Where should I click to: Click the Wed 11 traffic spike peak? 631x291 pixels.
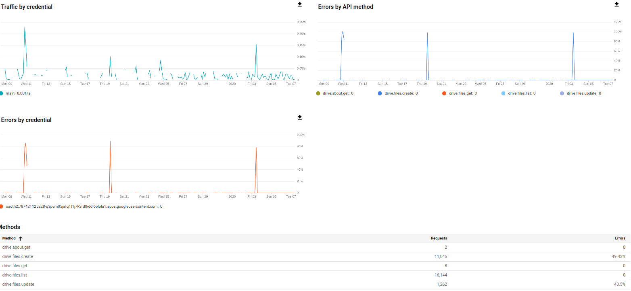coord(25,27)
